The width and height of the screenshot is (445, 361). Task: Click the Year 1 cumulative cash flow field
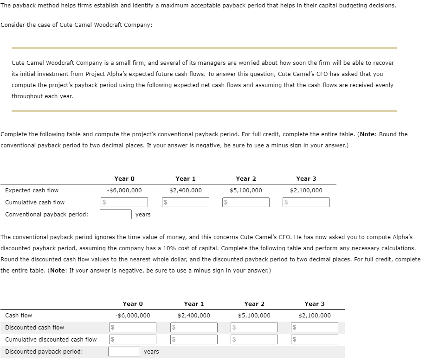186,202
